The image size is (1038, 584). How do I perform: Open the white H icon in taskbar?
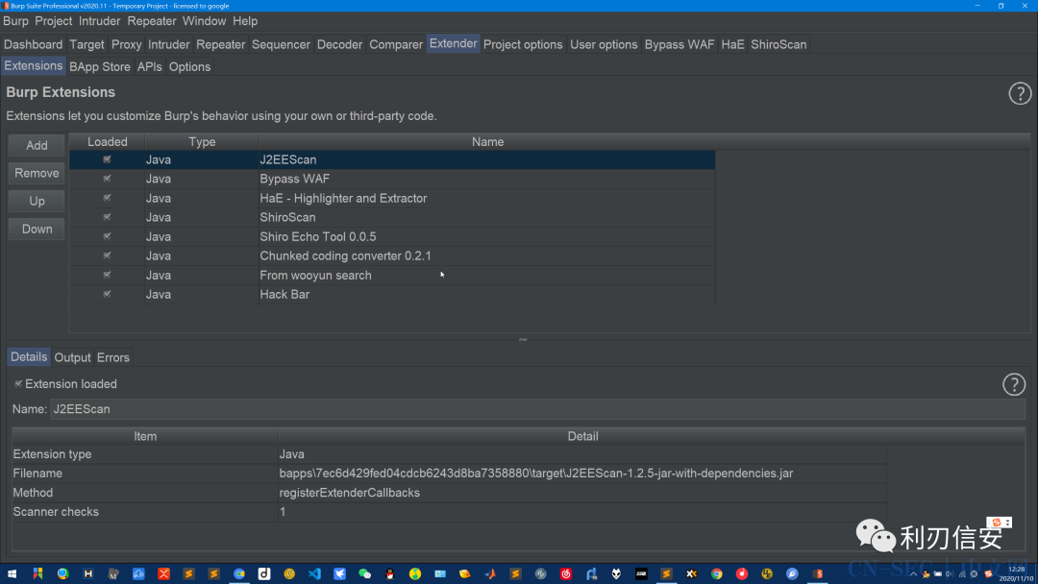[x=88, y=573]
